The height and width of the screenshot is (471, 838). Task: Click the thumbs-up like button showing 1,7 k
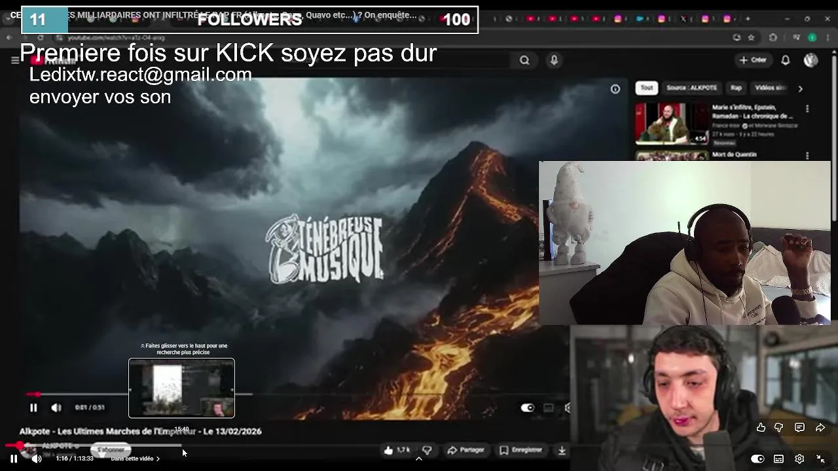coord(397,450)
